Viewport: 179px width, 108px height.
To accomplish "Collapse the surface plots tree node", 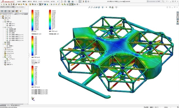I will click(x=3, y=27).
